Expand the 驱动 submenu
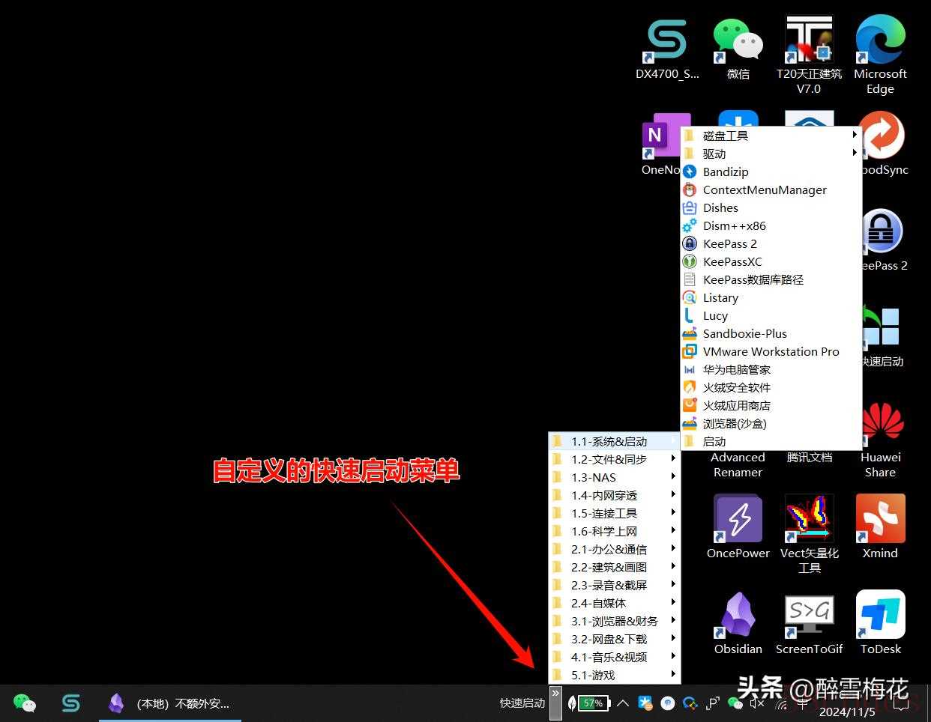Image resolution: width=931 pixels, height=722 pixels. [x=771, y=154]
